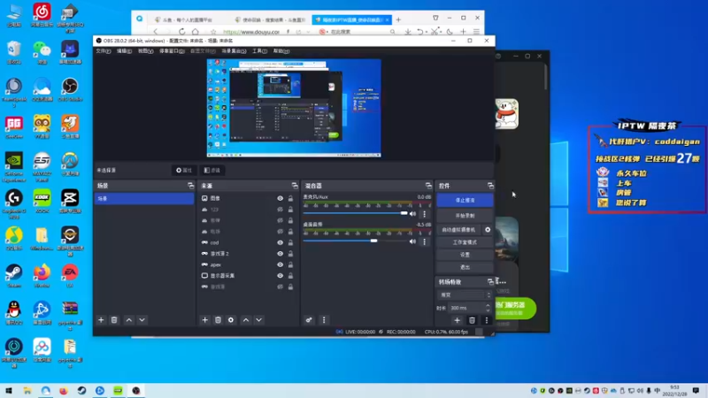
Task: Open a new browser tab with the plus icon
Action: [398, 19]
